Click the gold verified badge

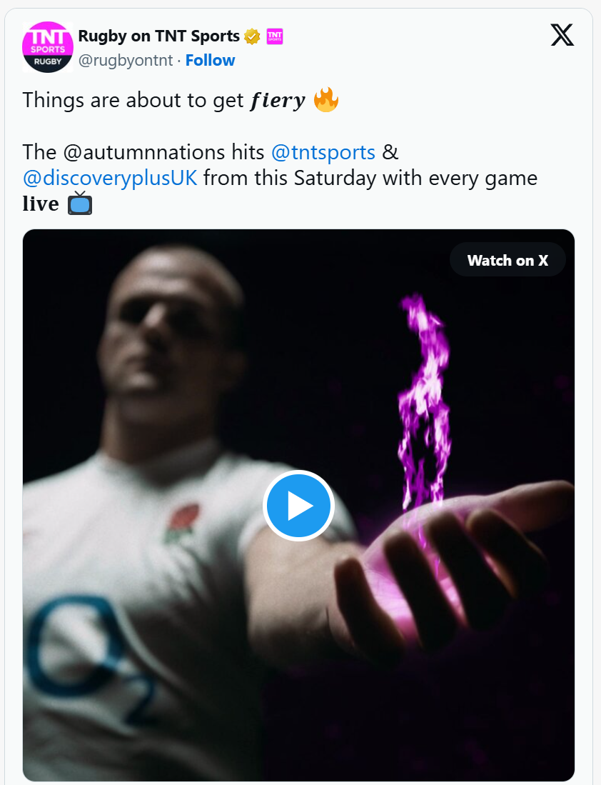251,36
